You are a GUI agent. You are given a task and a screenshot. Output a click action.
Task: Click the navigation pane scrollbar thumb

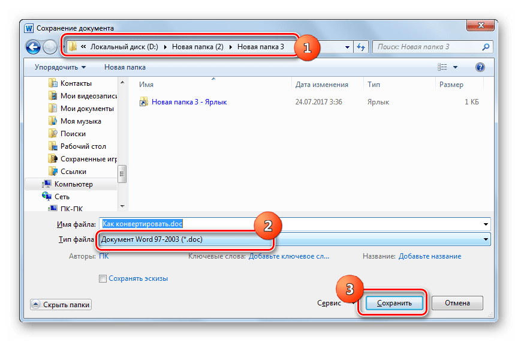tap(122, 173)
